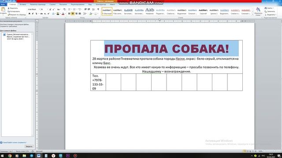Viewport: 282px width, 158px height.
Task: Toggle Italic formatting
Action: click(x=33, y=14)
